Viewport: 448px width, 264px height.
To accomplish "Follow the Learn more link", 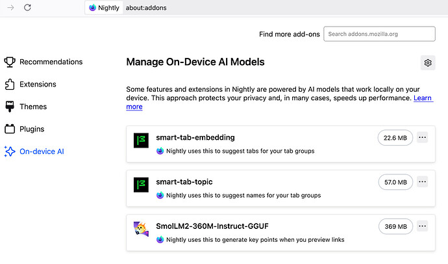I will coord(423,98).
